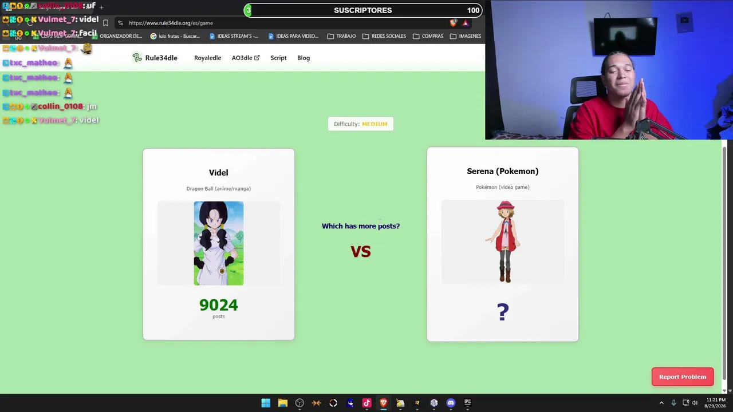Show hidden system tray icons
Viewport: 733px width, 412px height.
tap(661, 403)
